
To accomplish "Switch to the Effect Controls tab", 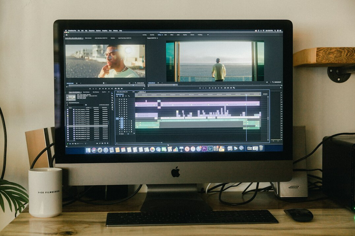I will (x=88, y=38).
